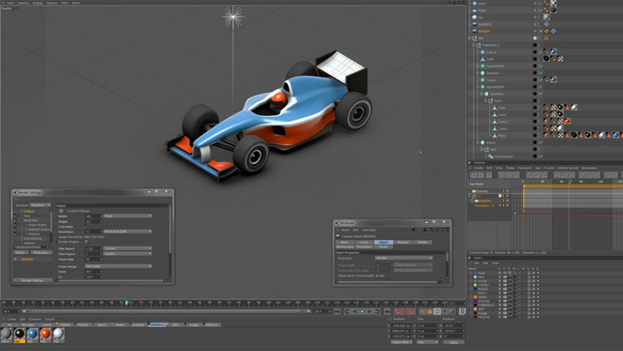Image resolution: width=623 pixels, height=351 pixels.
Task: Click the green enable checkmark on HyperNURBS
Action: pos(541,66)
